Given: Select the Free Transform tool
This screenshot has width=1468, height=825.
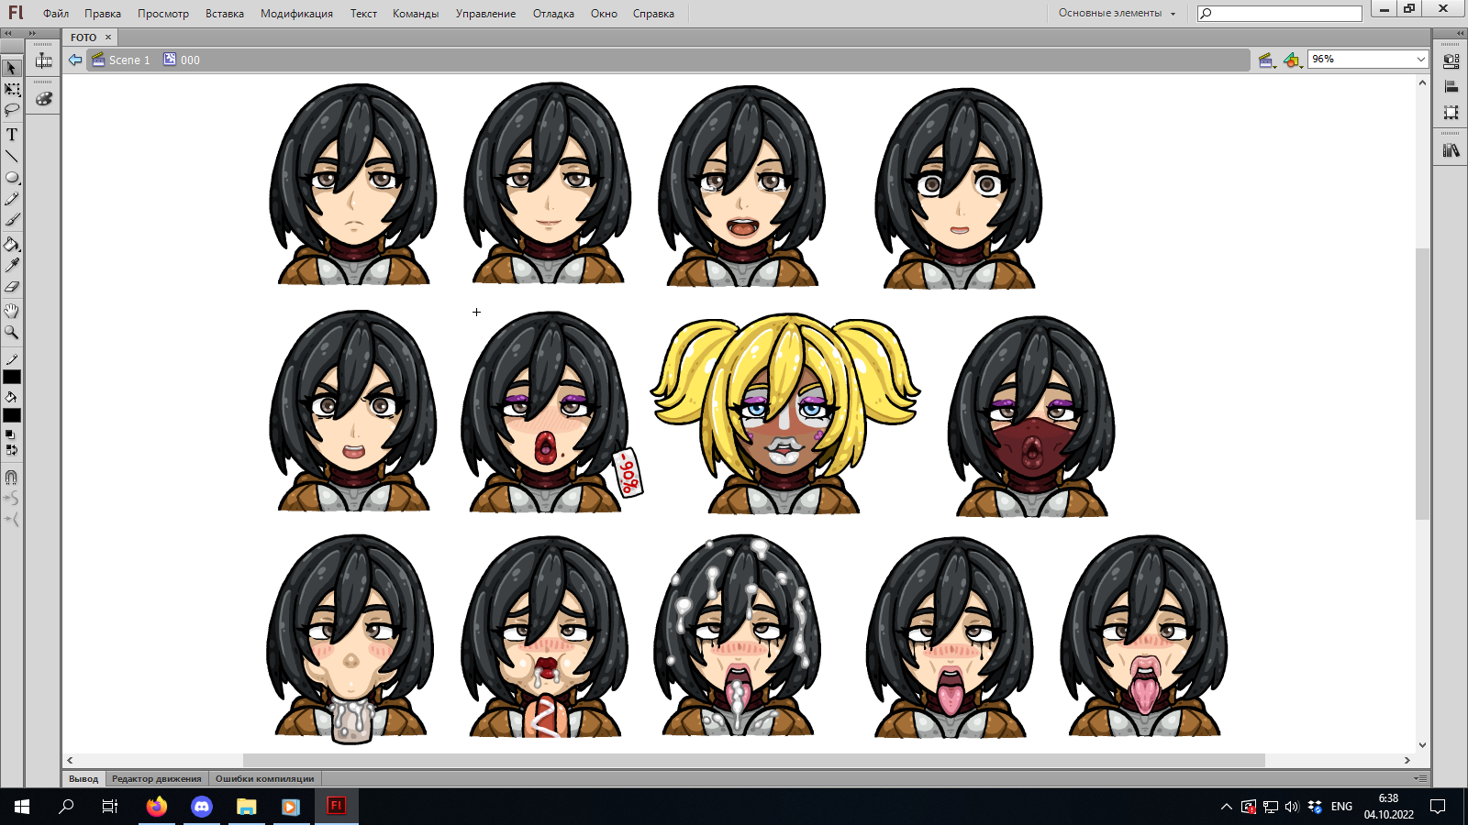Looking at the screenshot, I should tap(12, 90).
